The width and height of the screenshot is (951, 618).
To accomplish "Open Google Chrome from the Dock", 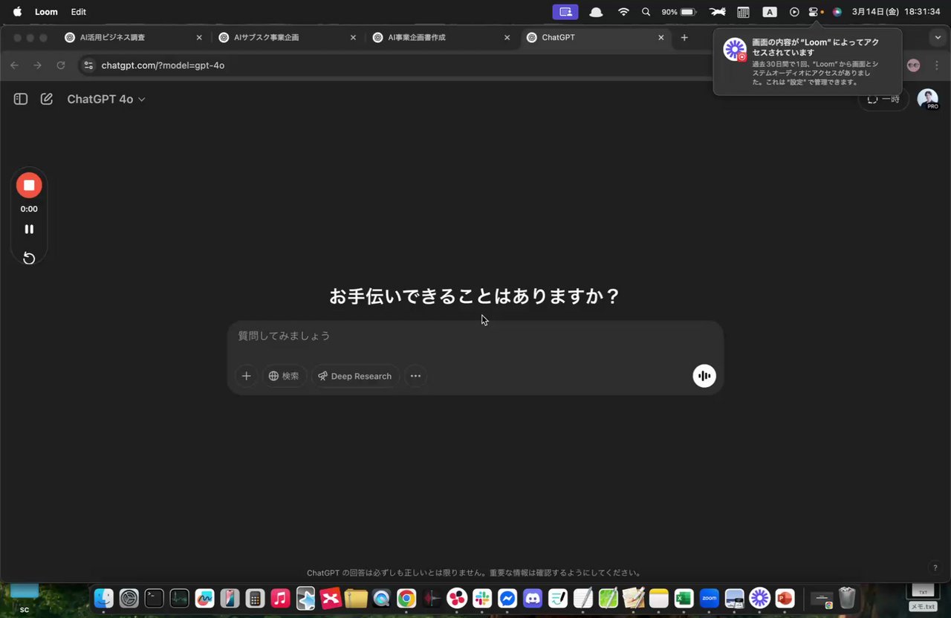I will 406,598.
